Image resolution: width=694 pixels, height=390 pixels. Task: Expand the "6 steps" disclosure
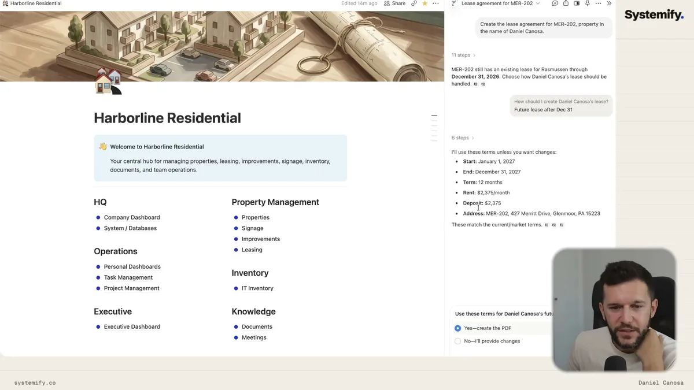(463, 138)
